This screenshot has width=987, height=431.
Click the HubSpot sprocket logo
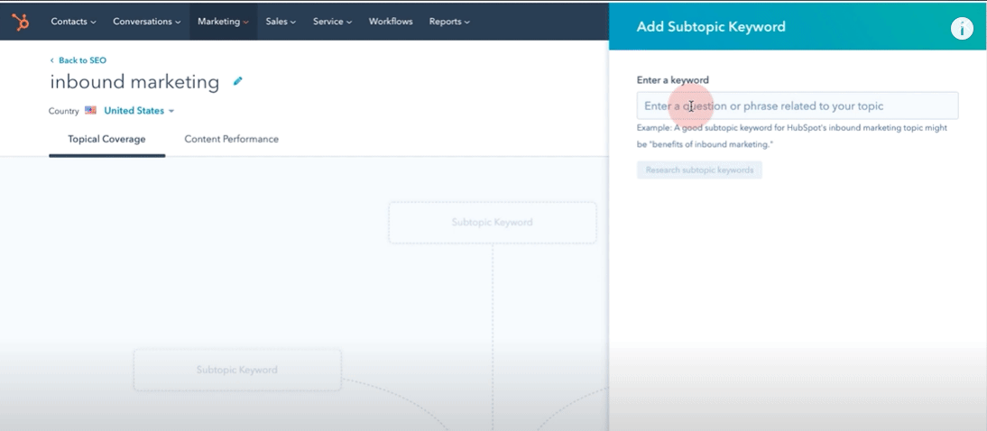click(x=21, y=22)
